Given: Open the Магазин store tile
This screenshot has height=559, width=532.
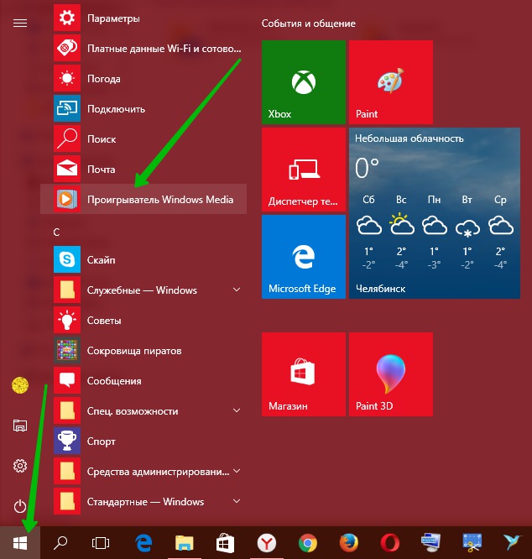Looking at the screenshot, I should [304, 374].
